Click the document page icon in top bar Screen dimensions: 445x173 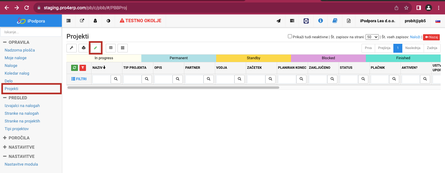(x=349, y=21)
